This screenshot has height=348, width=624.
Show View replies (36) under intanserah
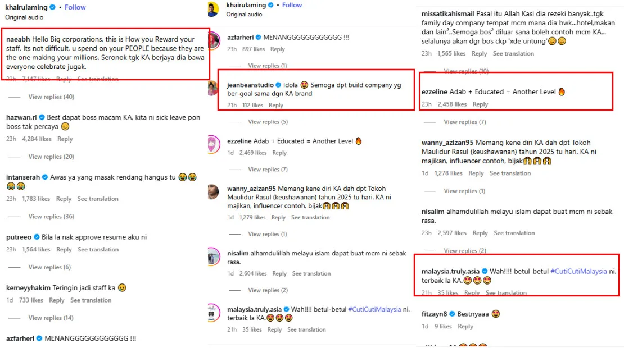click(x=51, y=217)
